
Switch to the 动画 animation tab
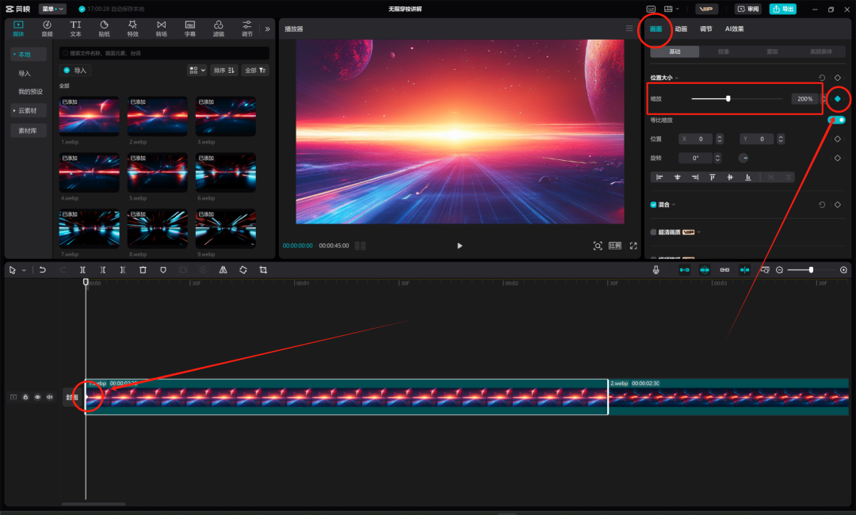click(681, 29)
